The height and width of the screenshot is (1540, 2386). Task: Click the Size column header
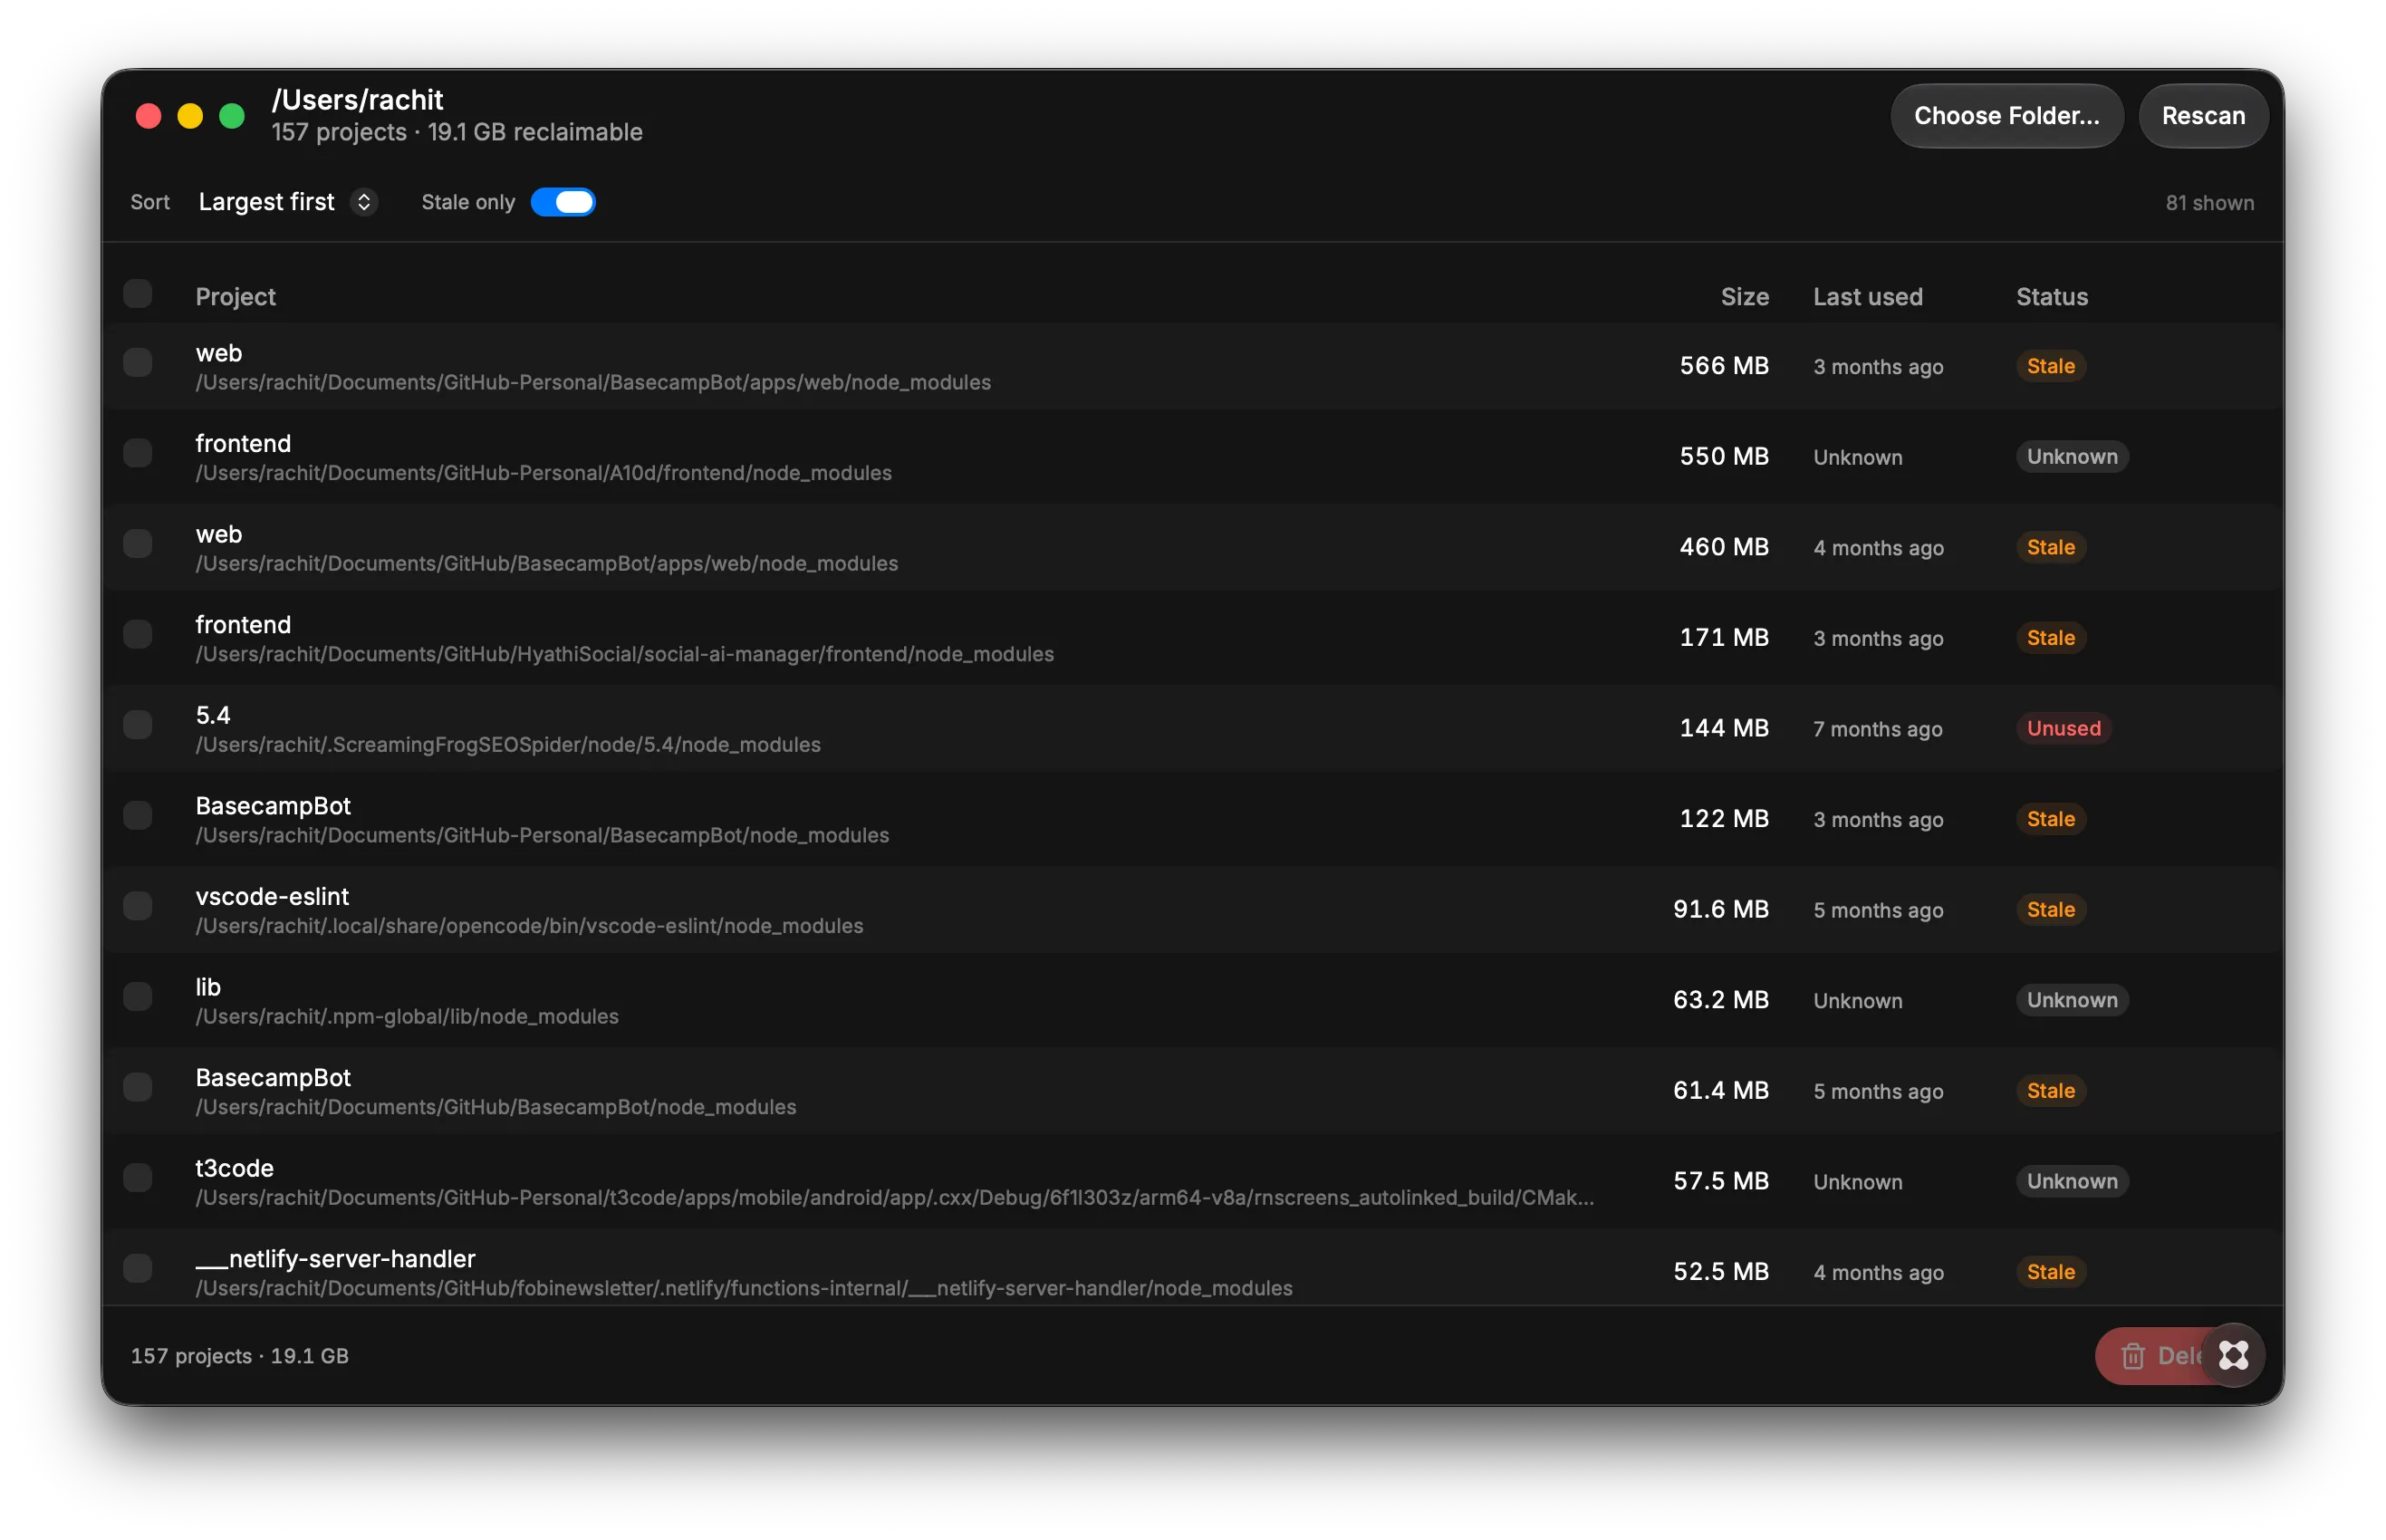(1744, 297)
